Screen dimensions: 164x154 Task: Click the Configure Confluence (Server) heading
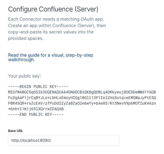(x=53, y=9)
